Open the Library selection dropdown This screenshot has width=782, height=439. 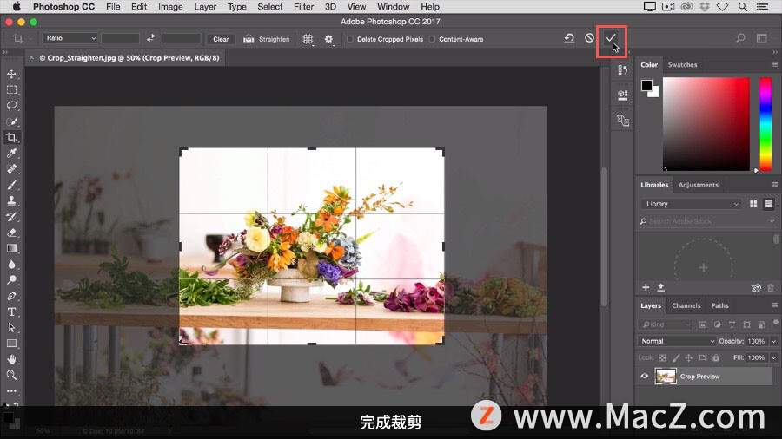(x=692, y=204)
